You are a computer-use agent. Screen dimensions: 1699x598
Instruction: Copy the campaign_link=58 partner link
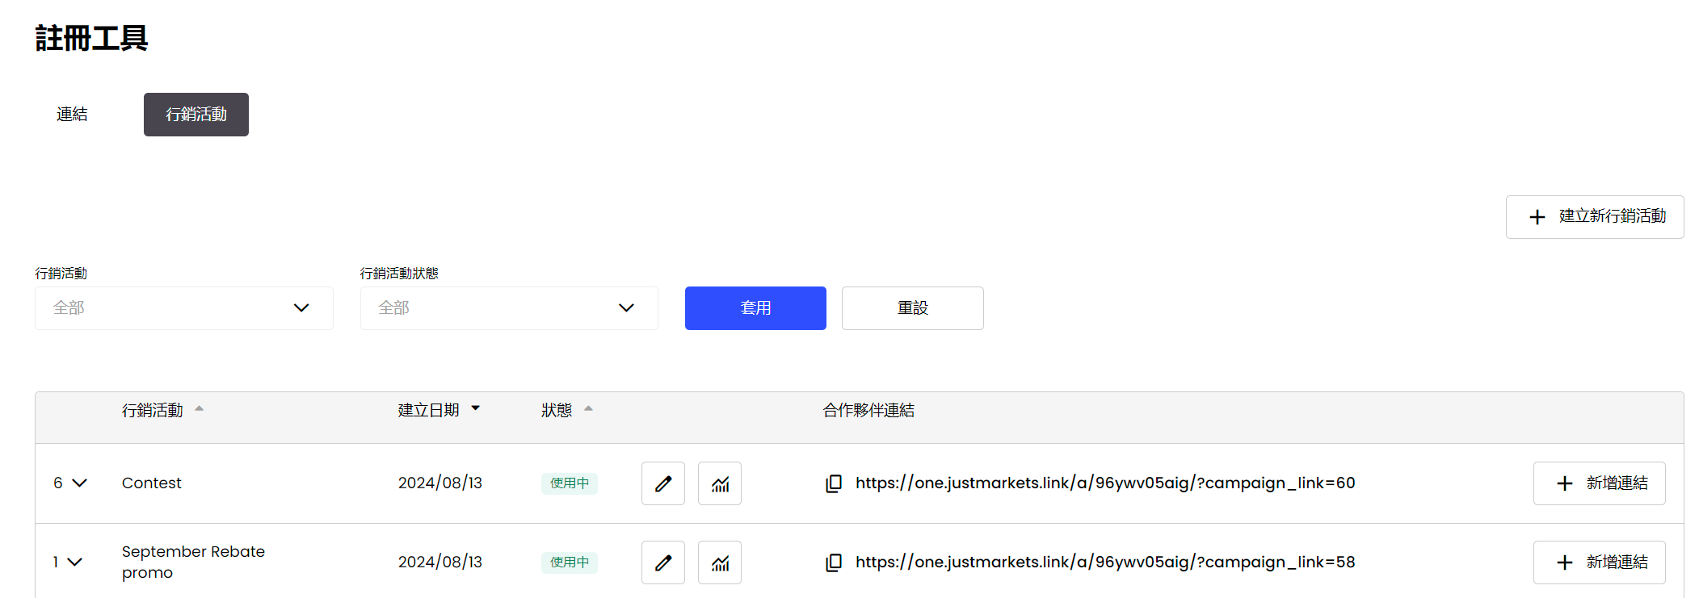(834, 562)
